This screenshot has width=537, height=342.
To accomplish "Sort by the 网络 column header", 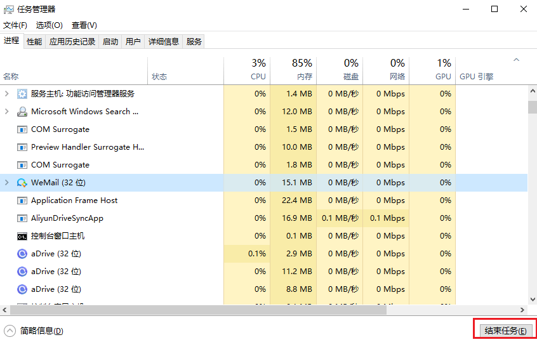I will pos(386,71).
